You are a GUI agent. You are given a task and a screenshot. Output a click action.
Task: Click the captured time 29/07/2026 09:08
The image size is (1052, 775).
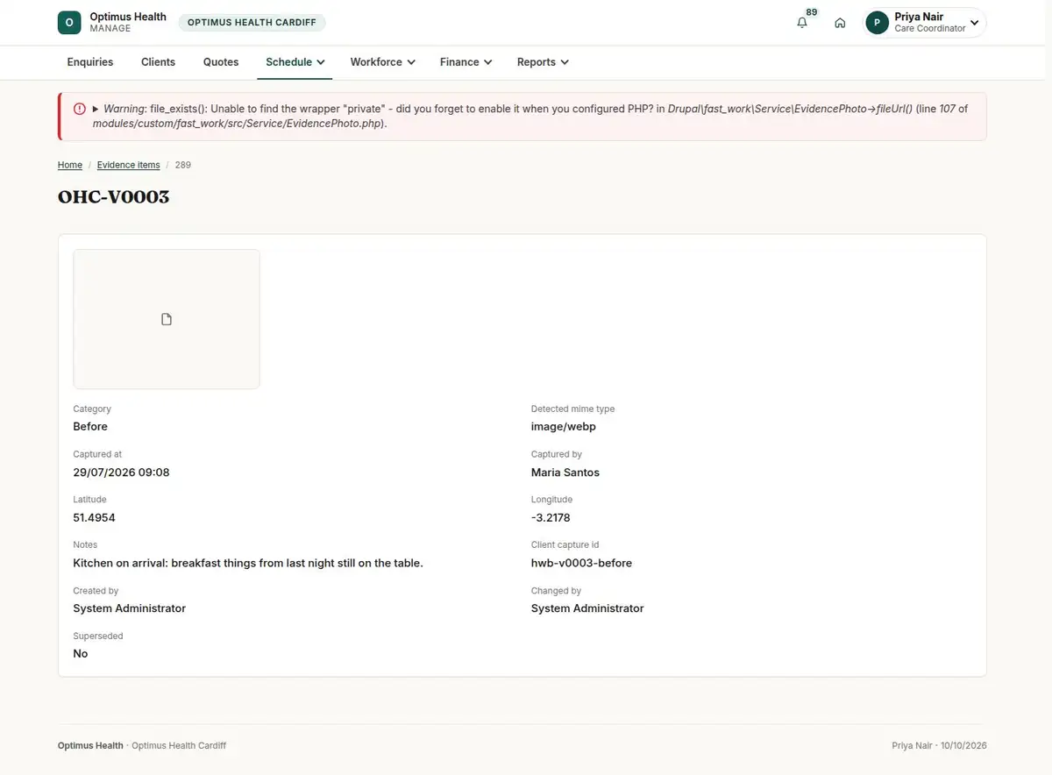(x=121, y=473)
